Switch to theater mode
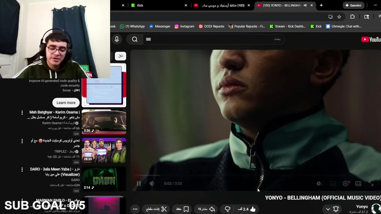Viewport: 381px width, 214px height. (x=358, y=184)
